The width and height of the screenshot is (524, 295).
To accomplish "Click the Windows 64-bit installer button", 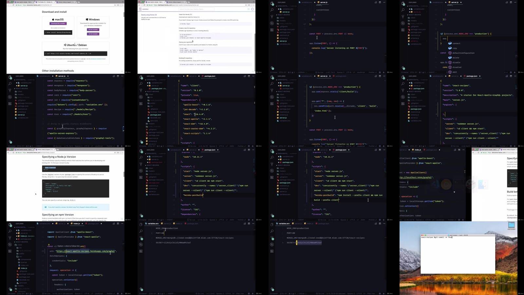I will click(x=93, y=29).
